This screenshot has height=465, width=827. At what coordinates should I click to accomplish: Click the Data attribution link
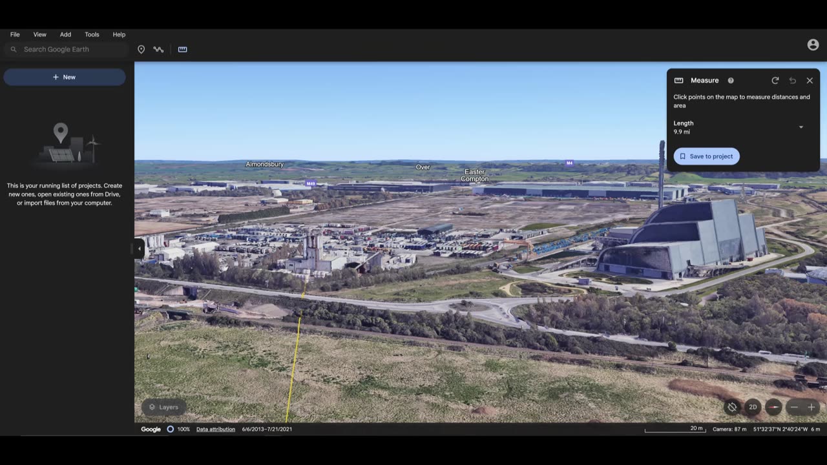(x=216, y=429)
